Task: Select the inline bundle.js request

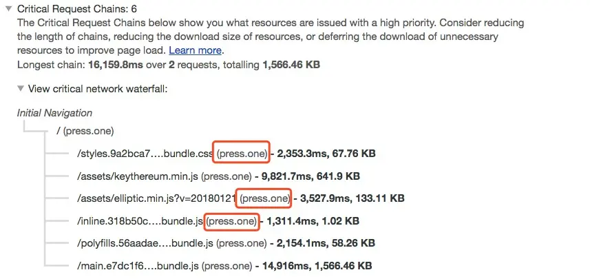Action: tap(140, 220)
